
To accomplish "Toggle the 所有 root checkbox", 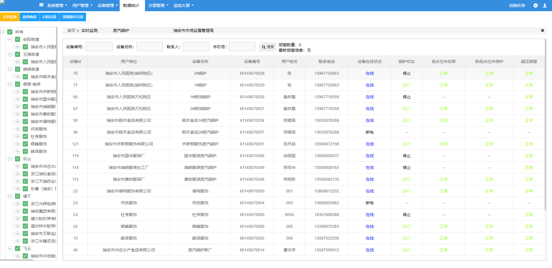I will [10, 32].
